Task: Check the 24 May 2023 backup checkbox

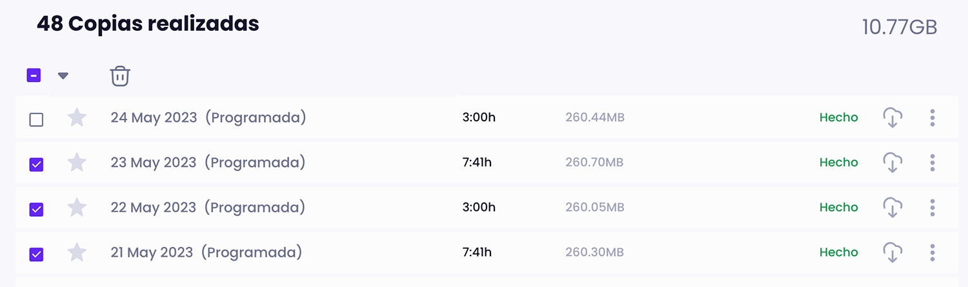Action: click(37, 119)
